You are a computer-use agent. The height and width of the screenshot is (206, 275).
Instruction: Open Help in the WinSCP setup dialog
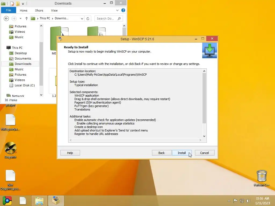coord(70,153)
